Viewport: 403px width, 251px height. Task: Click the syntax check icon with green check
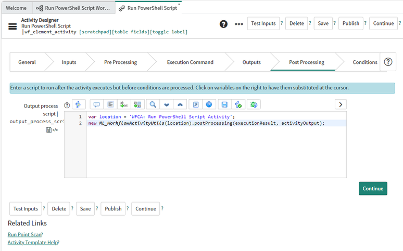pos(238,104)
